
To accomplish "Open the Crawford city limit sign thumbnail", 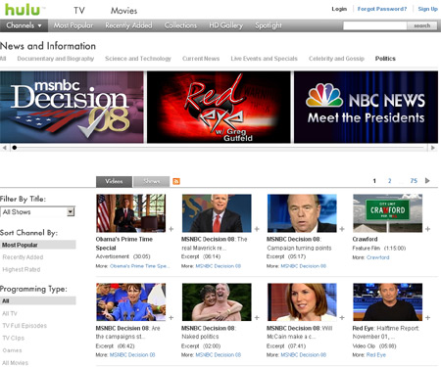I will tap(388, 213).
